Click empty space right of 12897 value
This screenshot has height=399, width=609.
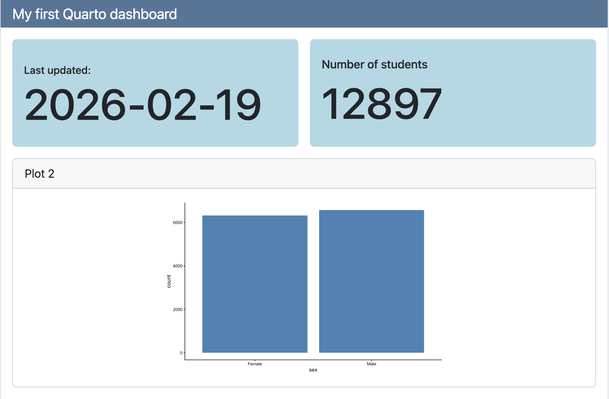point(518,104)
